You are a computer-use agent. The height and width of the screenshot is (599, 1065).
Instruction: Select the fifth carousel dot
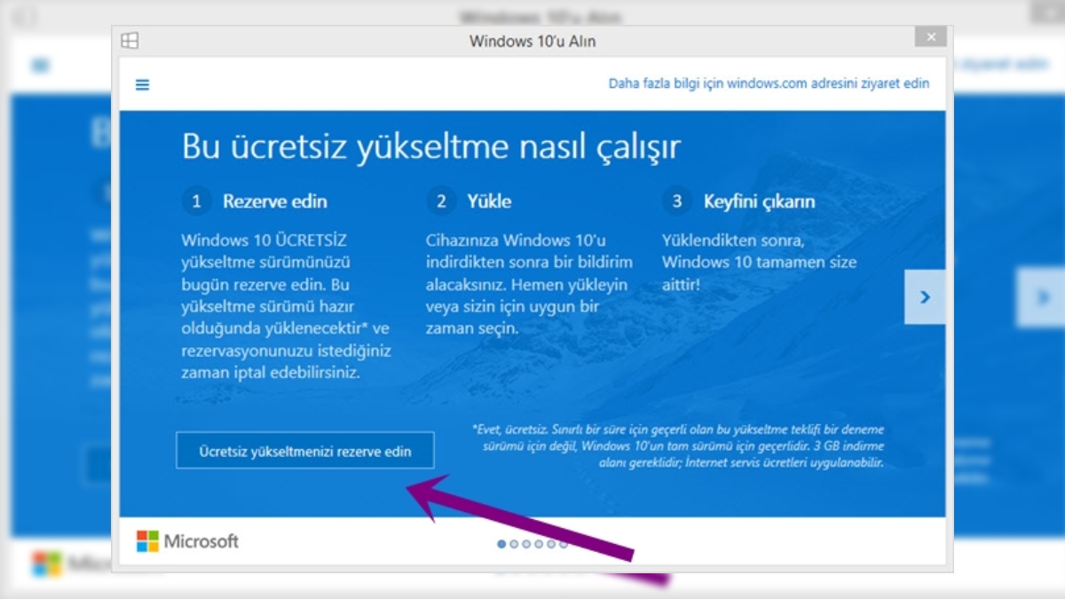551,543
